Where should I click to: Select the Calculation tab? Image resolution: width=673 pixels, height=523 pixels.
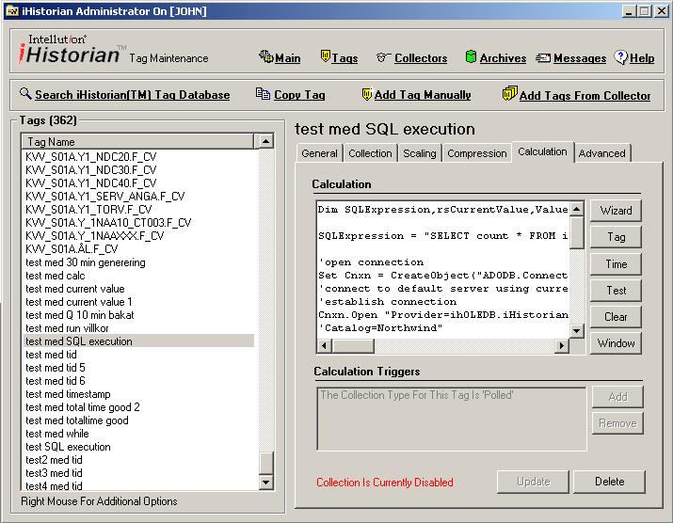pos(542,151)
